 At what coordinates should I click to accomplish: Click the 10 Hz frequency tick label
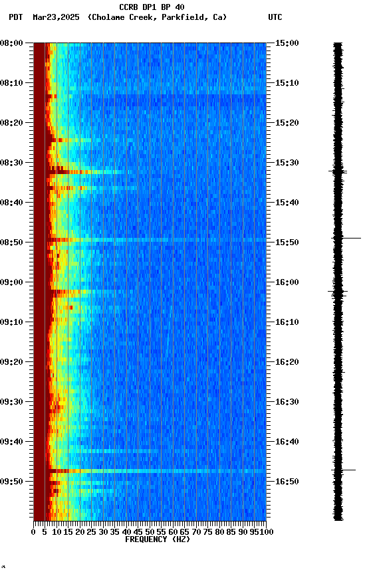pyautogui.click(x=57, y=532)
